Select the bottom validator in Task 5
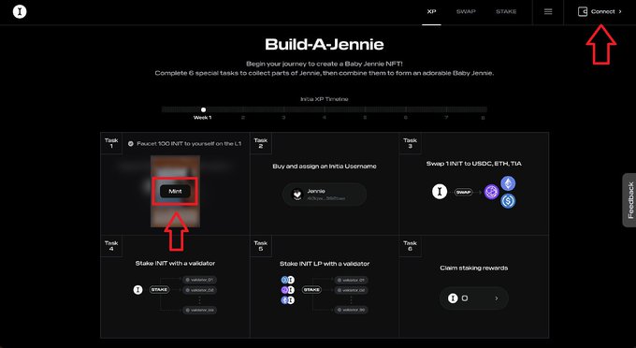 click(352, 311)
